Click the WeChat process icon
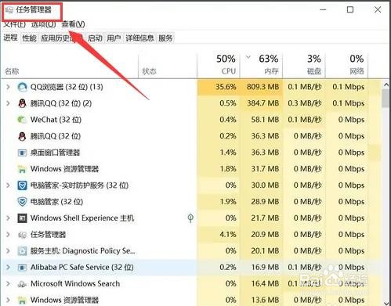This screenshot has height=306, width=391. 22,120
